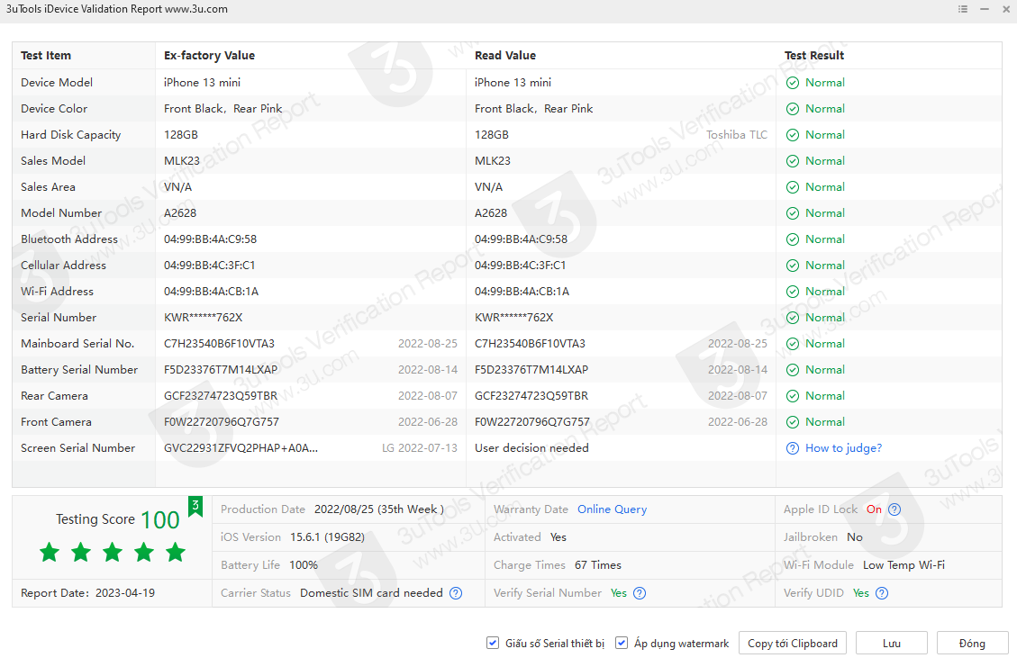Open the 'How to judge?' link
This screenshot has height=667, width=1017.
click(x=843, y=448)
